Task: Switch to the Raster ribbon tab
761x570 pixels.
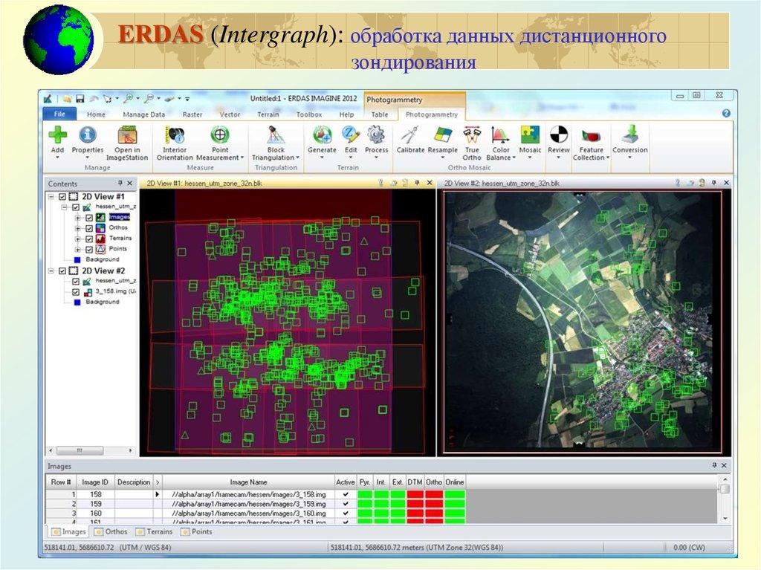Action: (x=192, y=114)
